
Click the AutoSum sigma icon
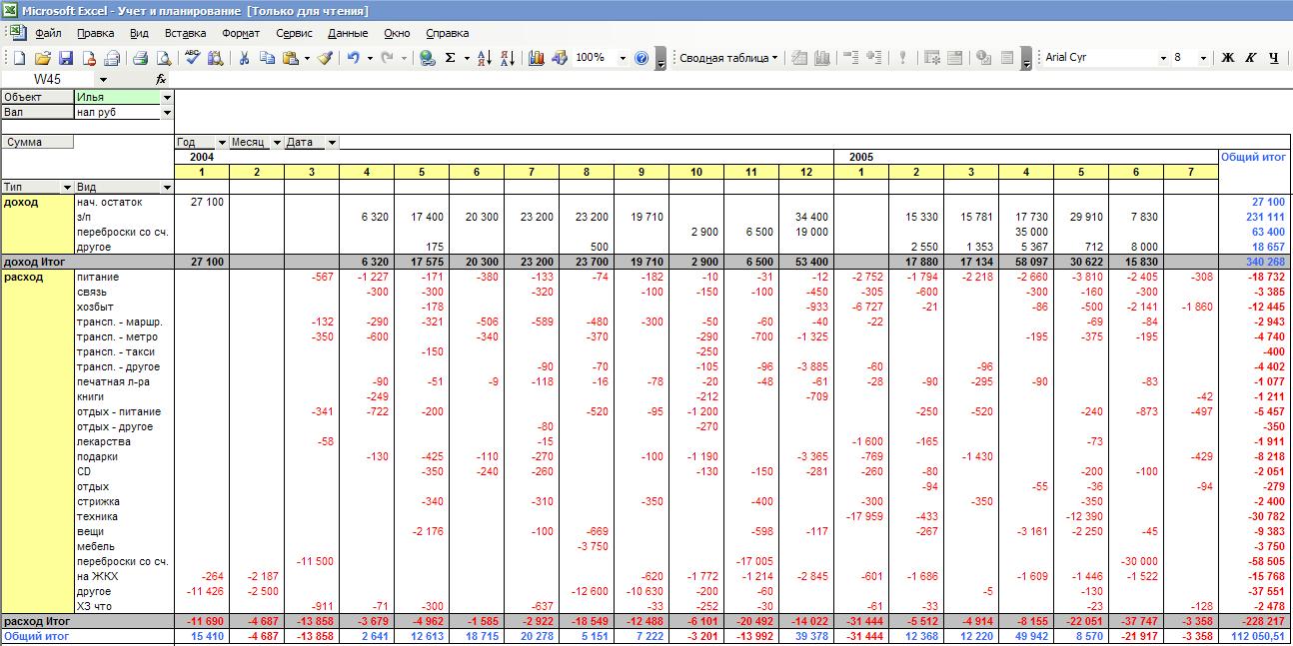tap(451, 58)
